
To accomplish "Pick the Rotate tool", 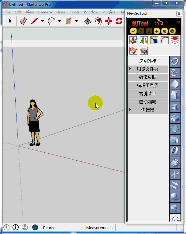I will point(119,21).
